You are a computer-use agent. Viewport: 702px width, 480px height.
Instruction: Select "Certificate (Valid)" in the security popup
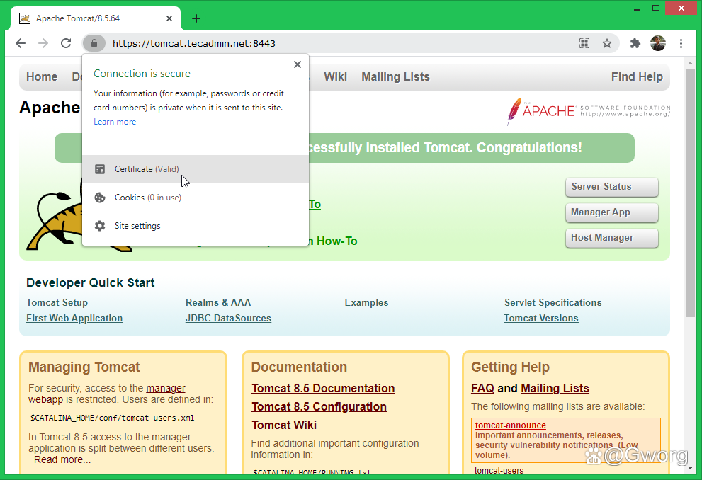[146, 168]
